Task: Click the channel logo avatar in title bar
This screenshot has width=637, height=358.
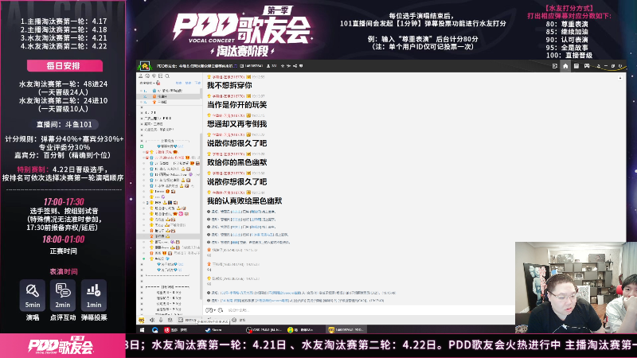Action: click(145, 66)
